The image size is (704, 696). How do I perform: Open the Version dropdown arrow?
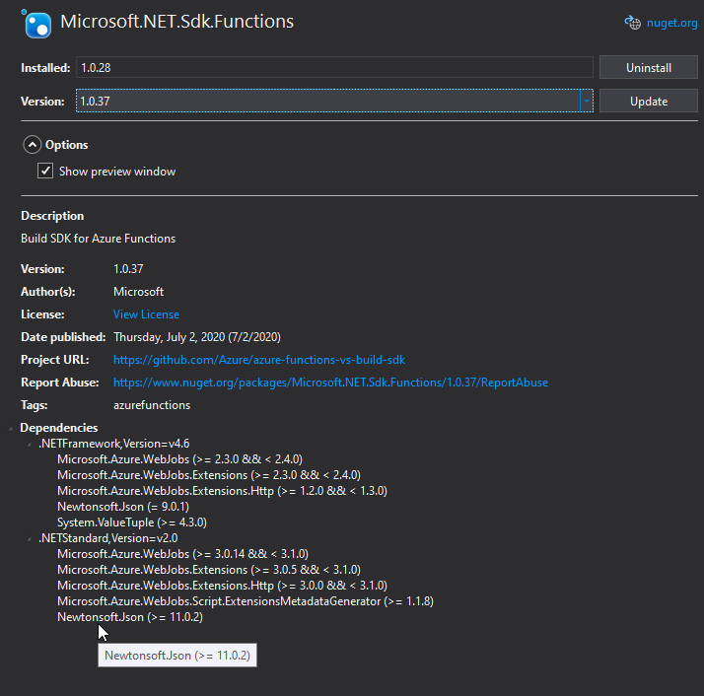point(587,101)
